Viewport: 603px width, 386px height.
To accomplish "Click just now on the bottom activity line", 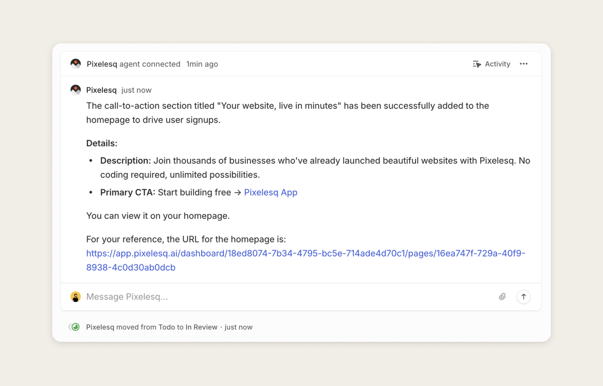I will pos(239,327).
